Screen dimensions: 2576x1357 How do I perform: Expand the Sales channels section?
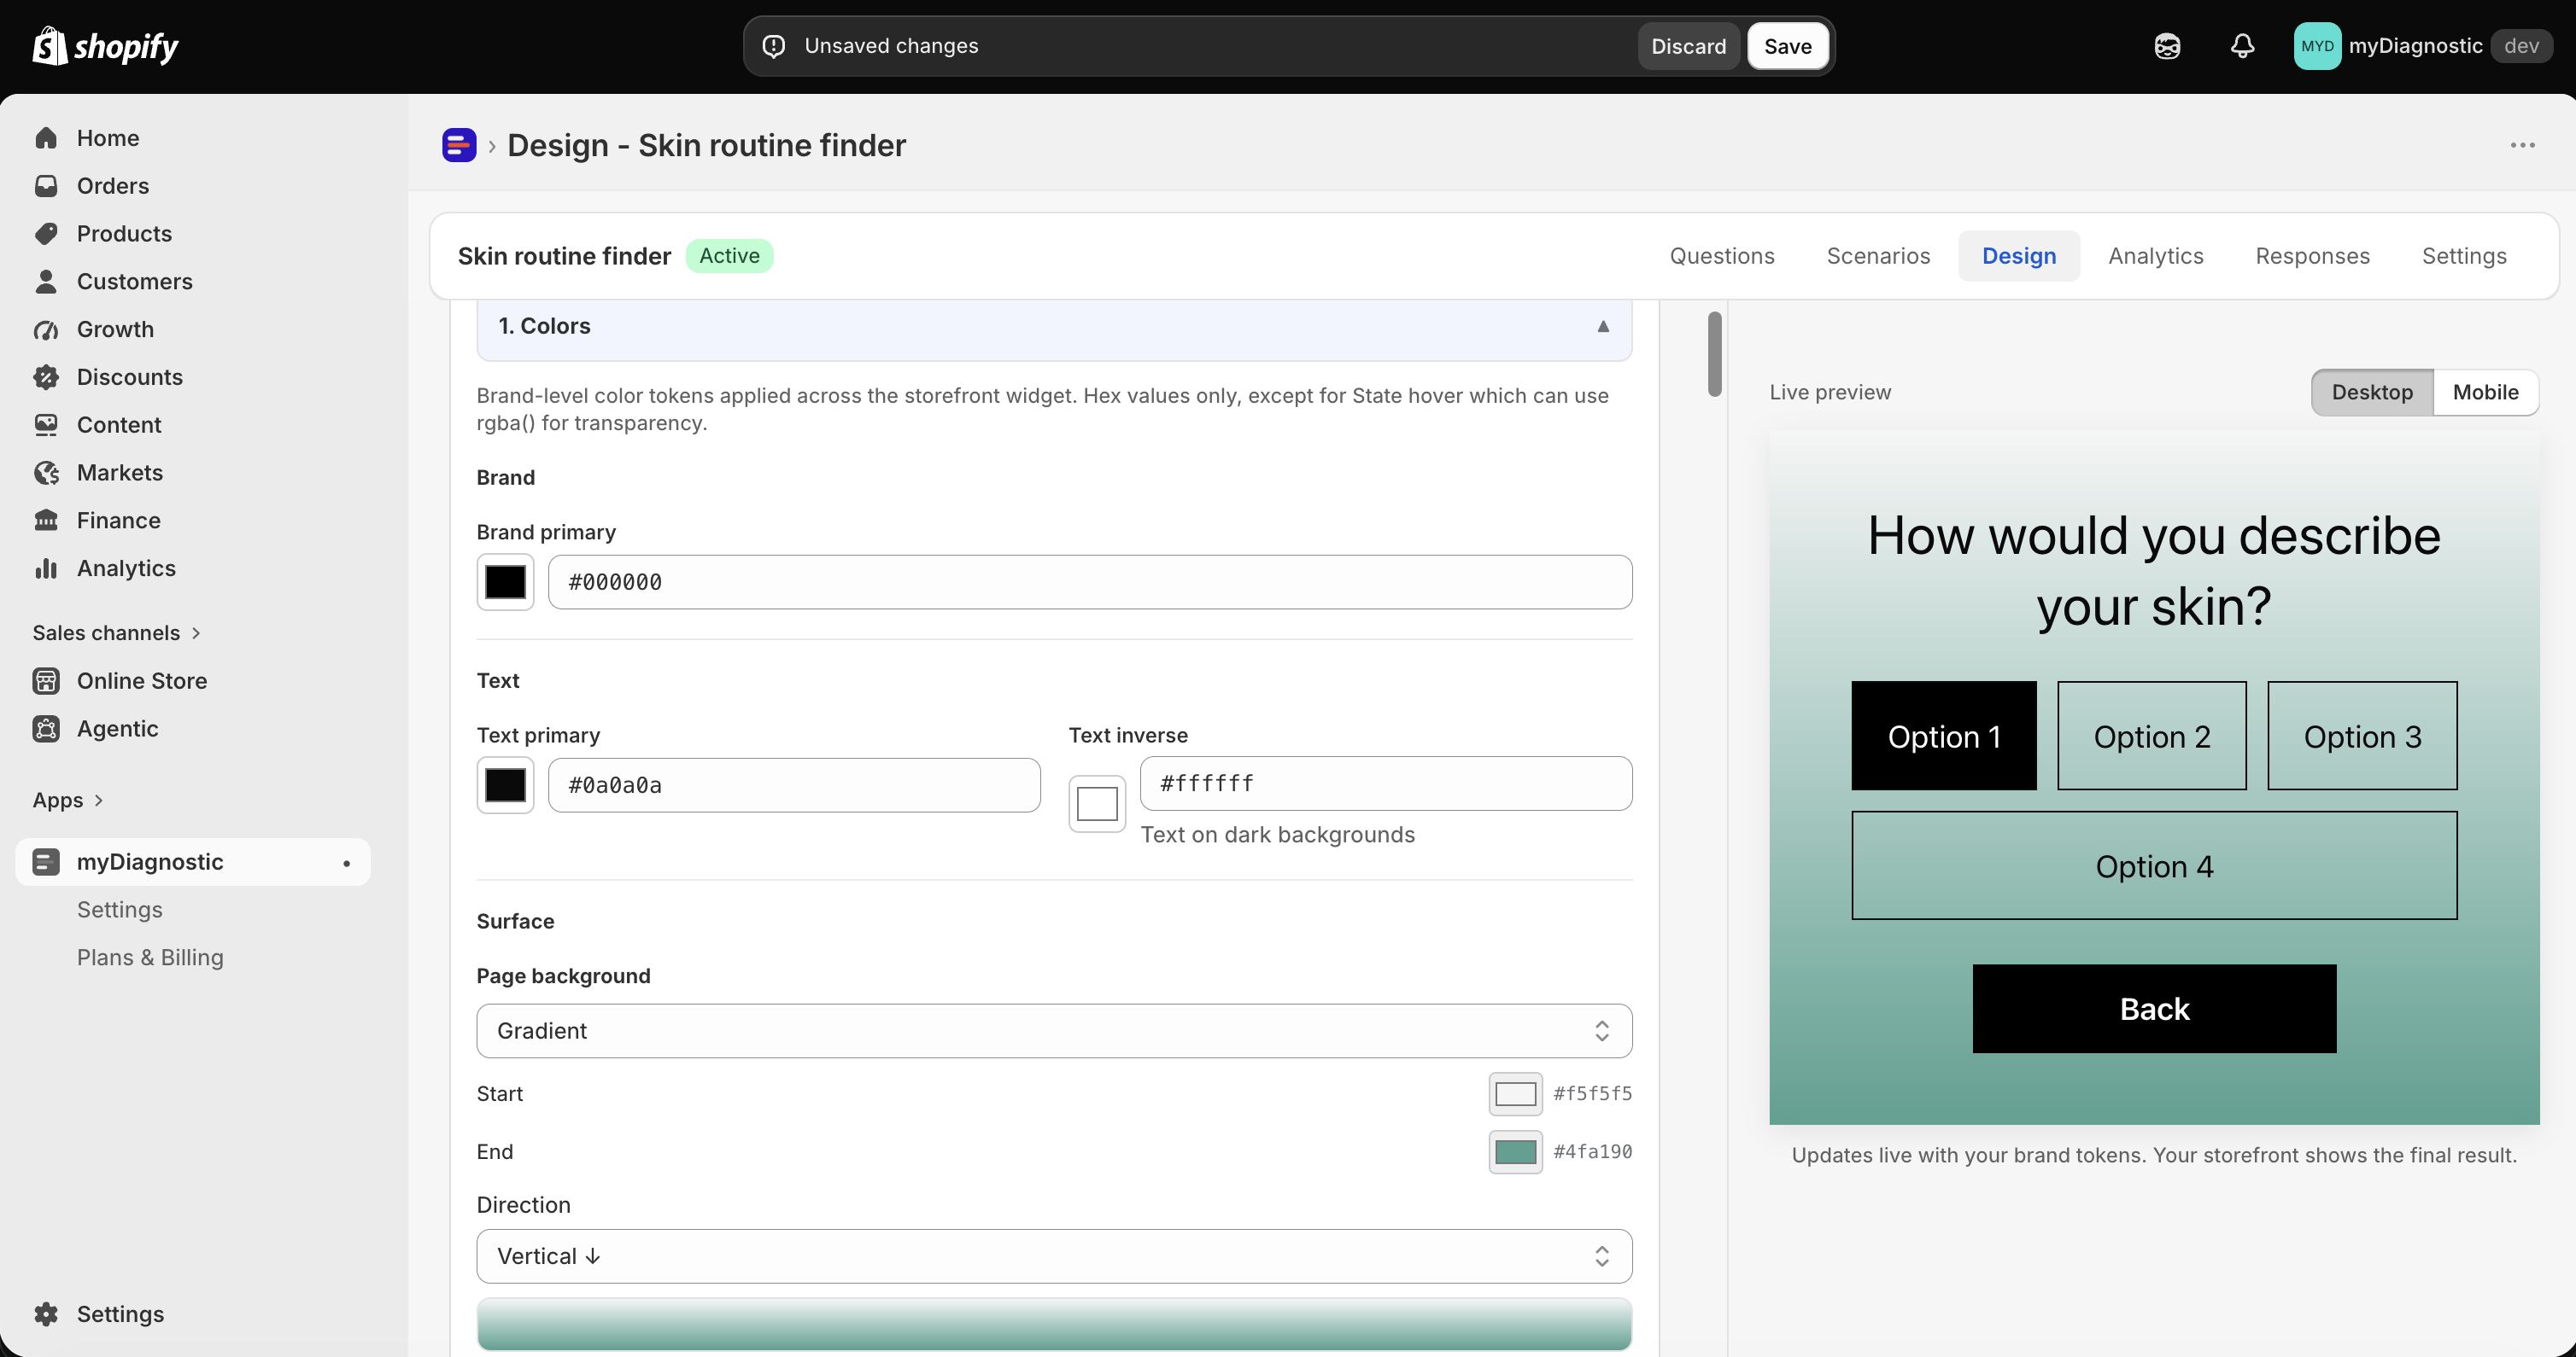pos(117,632)
